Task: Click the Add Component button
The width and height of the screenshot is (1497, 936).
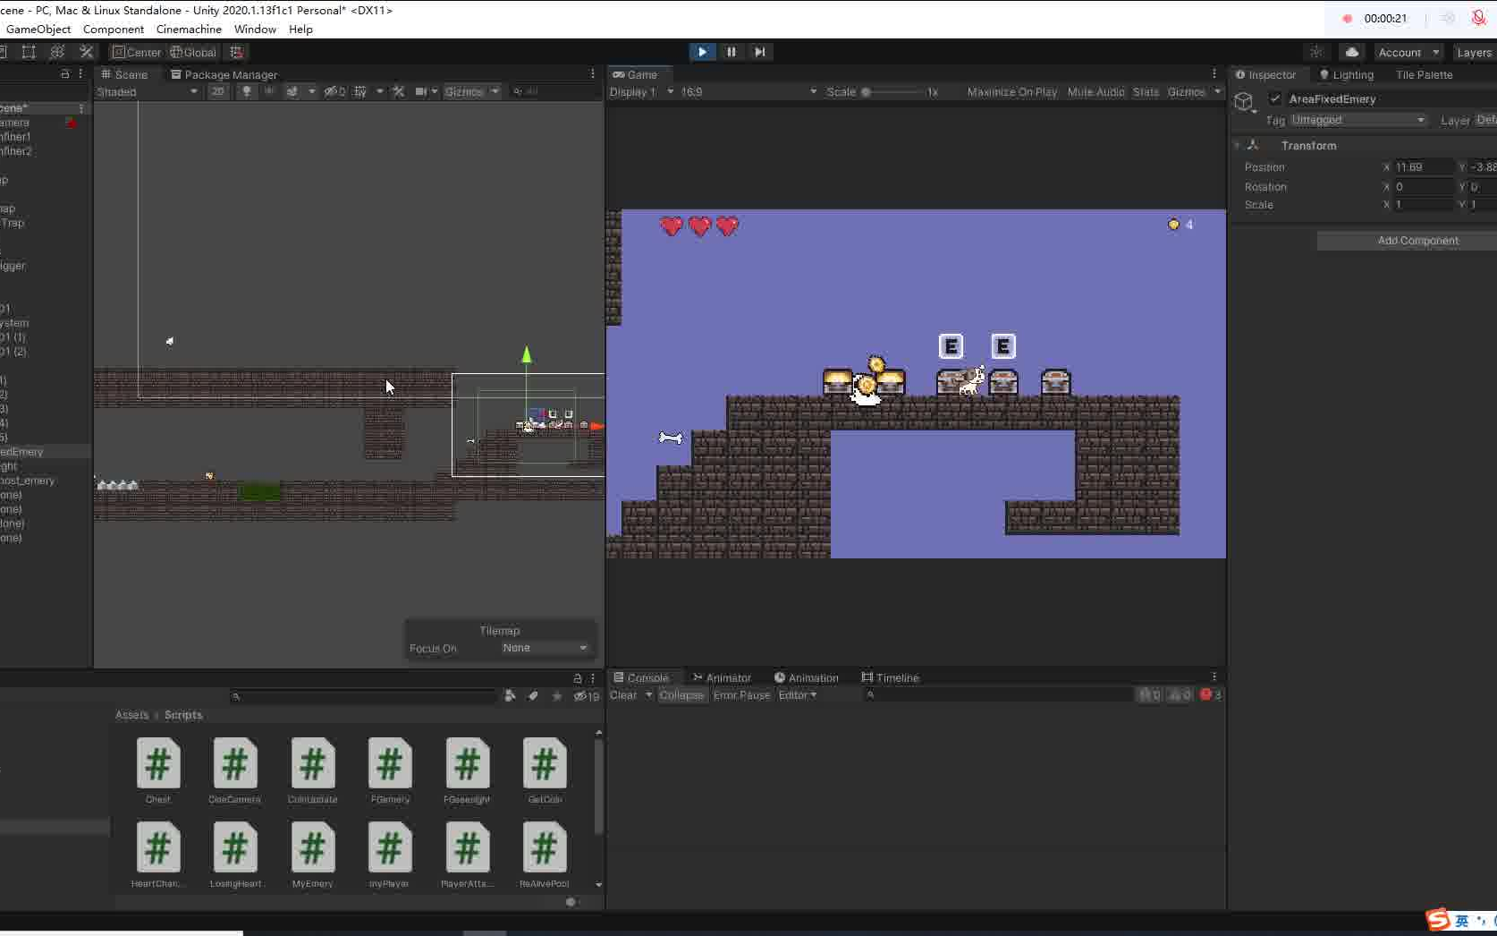Action: [x=1417, y=240]
